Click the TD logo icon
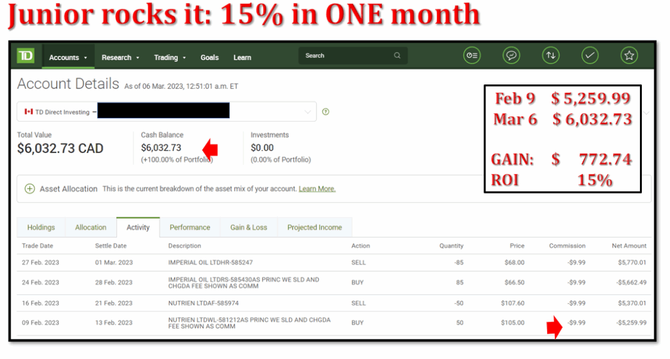The width and height of the screenshot is (670, 359). 26,57
